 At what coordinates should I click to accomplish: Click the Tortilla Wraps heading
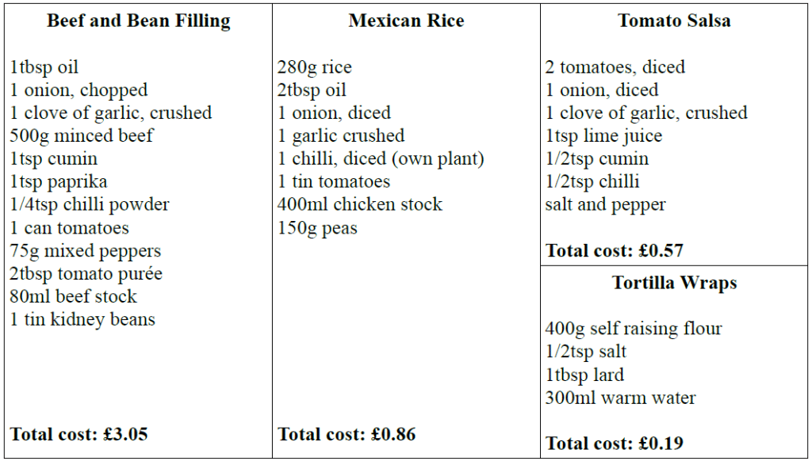point(674,283)
